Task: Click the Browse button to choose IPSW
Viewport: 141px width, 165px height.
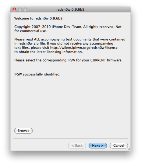Action: 23,131
